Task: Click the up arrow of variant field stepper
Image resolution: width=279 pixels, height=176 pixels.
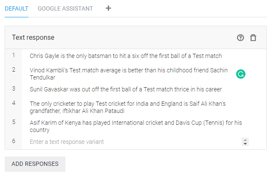Action: (x=245, y=140)
